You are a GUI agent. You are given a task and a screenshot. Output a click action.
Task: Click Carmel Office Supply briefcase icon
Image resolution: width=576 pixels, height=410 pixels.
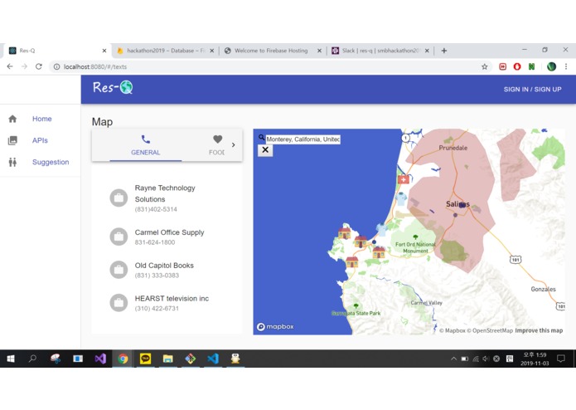(119, 237)
